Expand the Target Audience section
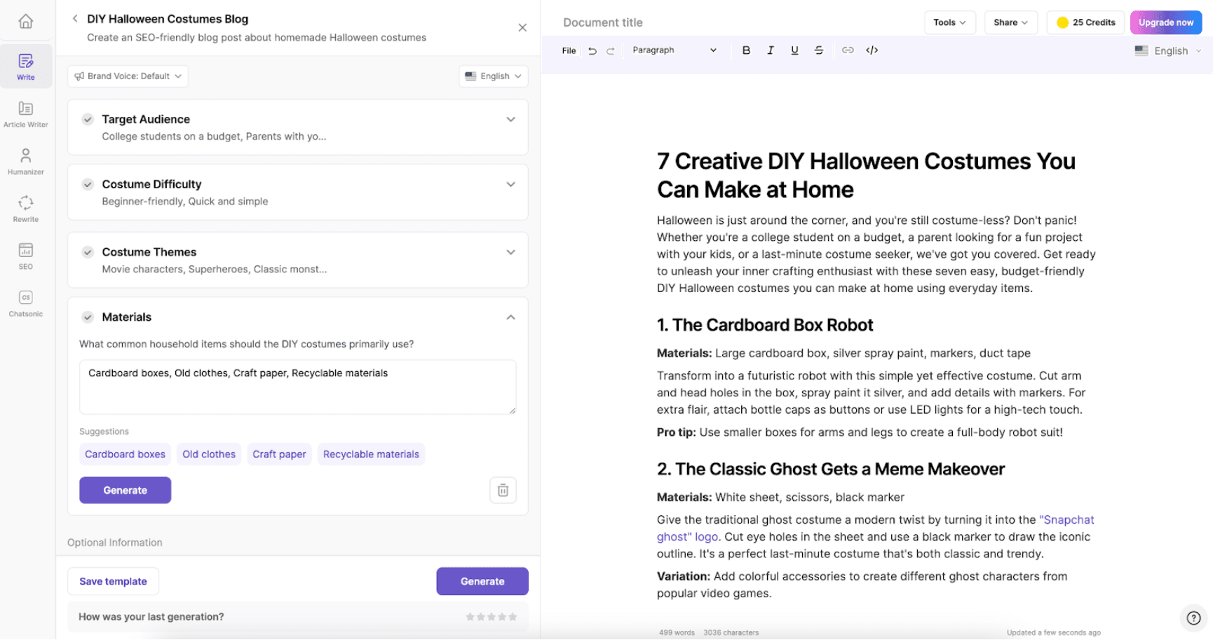 tap(511, 120)
